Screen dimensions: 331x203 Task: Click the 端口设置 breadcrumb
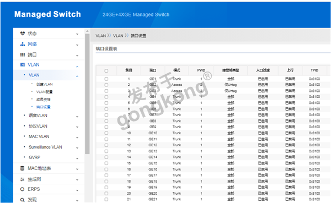tap(138, 36)
